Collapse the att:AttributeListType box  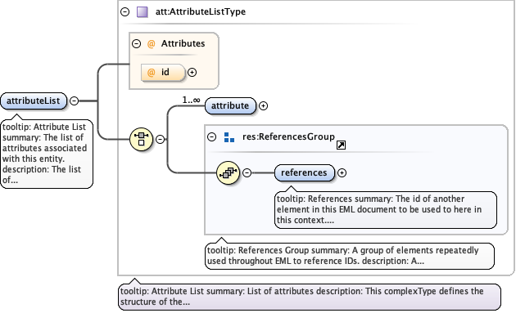pyautogui.click(x=125, y=11)
